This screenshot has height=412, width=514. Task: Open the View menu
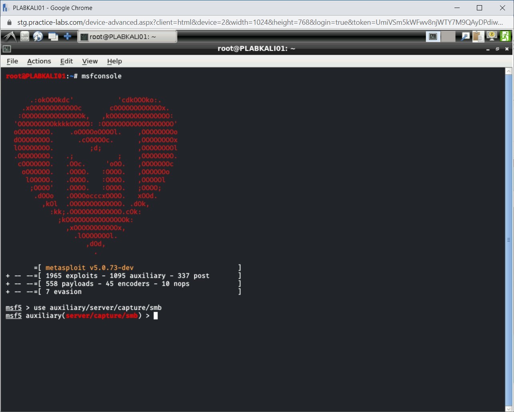[90, 61]
